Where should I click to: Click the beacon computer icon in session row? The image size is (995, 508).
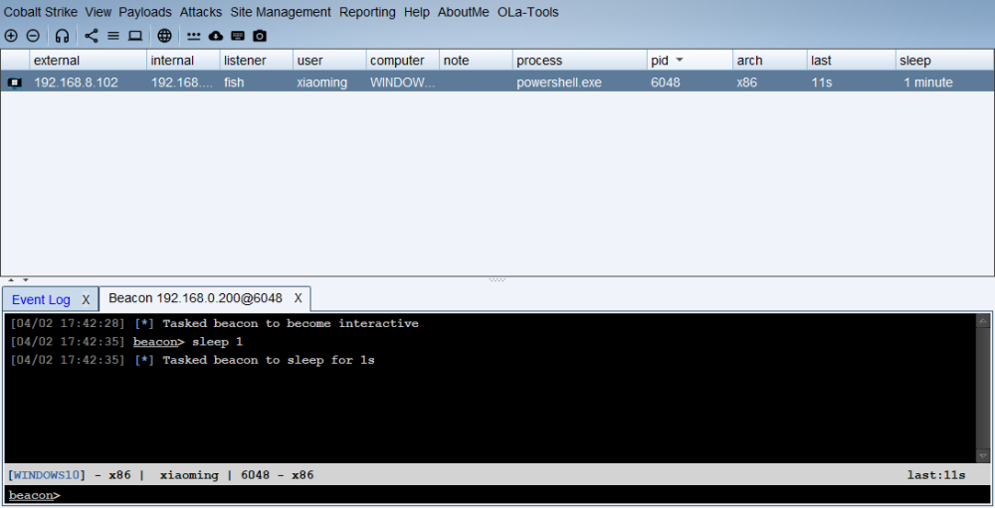coord(15,83)
